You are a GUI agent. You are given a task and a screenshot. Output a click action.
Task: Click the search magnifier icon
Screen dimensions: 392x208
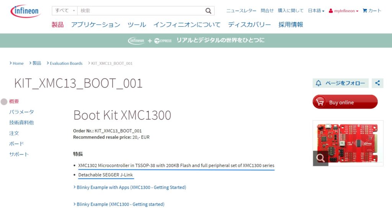(x=208, y=11)
